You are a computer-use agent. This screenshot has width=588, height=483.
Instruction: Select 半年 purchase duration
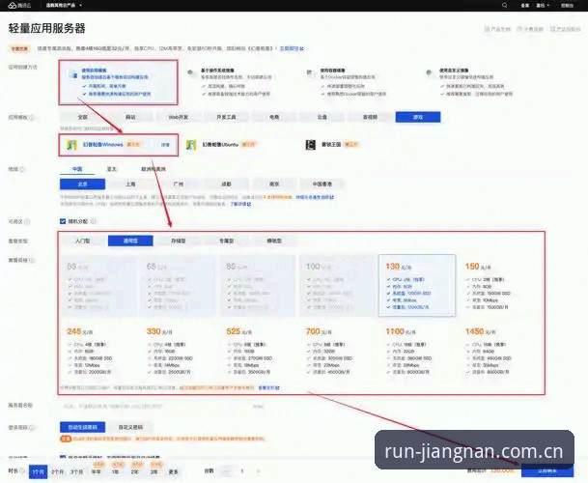(x=97, y=471)
